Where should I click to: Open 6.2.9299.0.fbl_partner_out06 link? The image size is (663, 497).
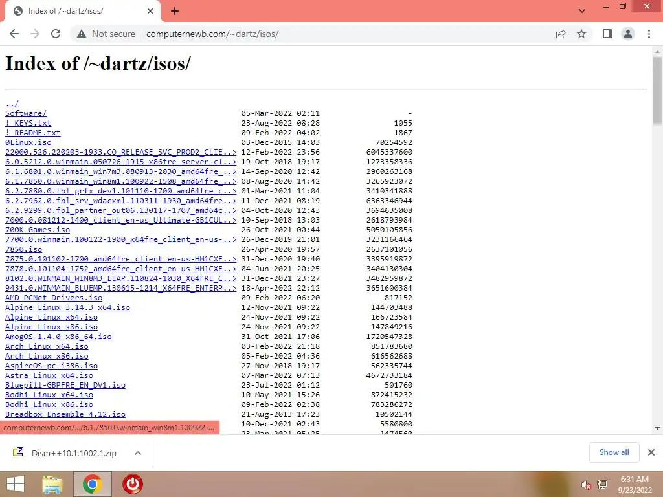[x=121, y=210]
